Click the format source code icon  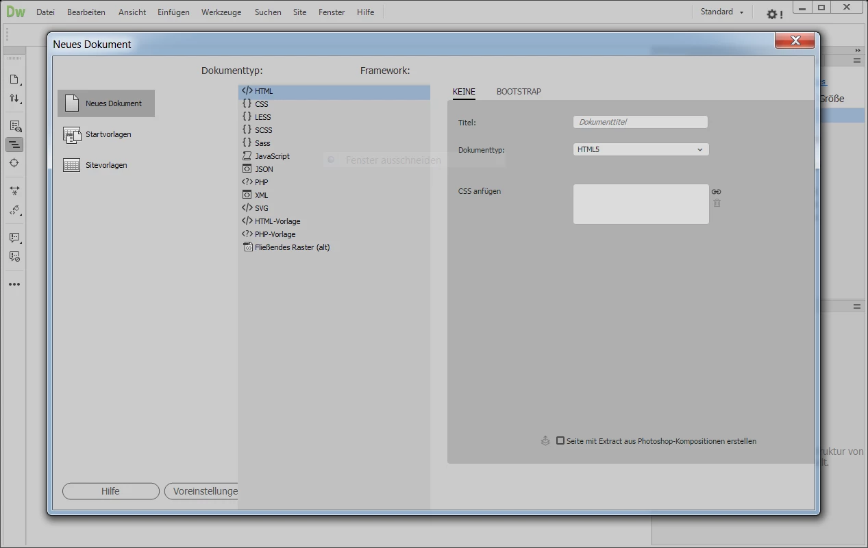click(x=14, y=210)
